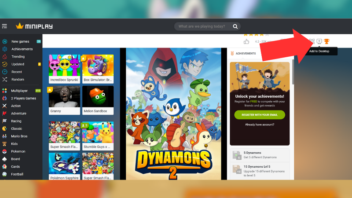Open Incredibox Sprunki game thumbnail
This screenshot has height=198, width=352.
click(x=64, y=69)
